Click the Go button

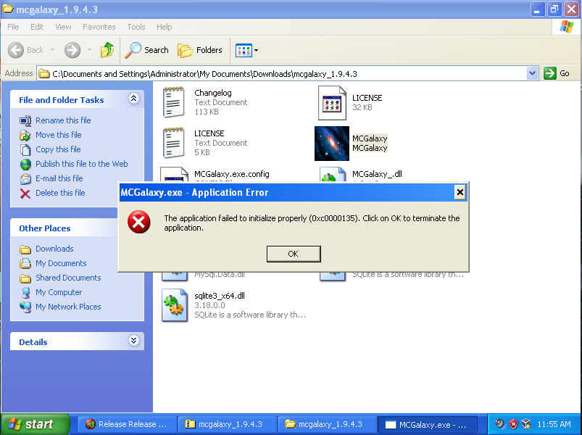tap(557, 73)
